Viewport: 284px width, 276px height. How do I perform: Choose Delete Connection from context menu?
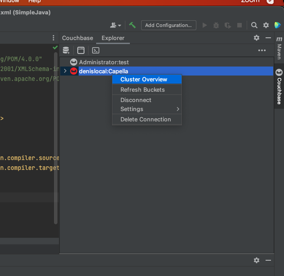(147, 120)
